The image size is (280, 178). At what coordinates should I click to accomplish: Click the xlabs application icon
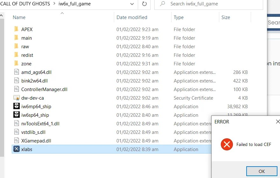coord(17,149)
